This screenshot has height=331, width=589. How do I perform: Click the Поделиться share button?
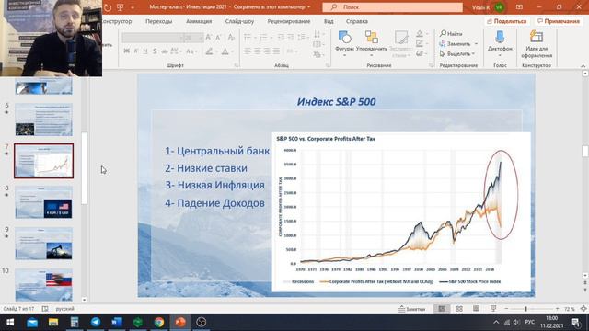coord(507,21)
